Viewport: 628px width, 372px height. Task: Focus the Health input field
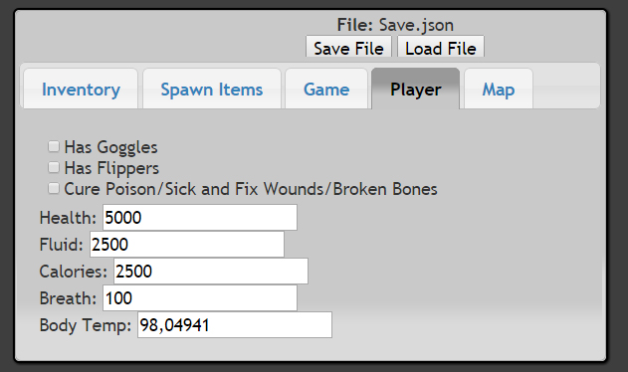click(x=200, y=218)
